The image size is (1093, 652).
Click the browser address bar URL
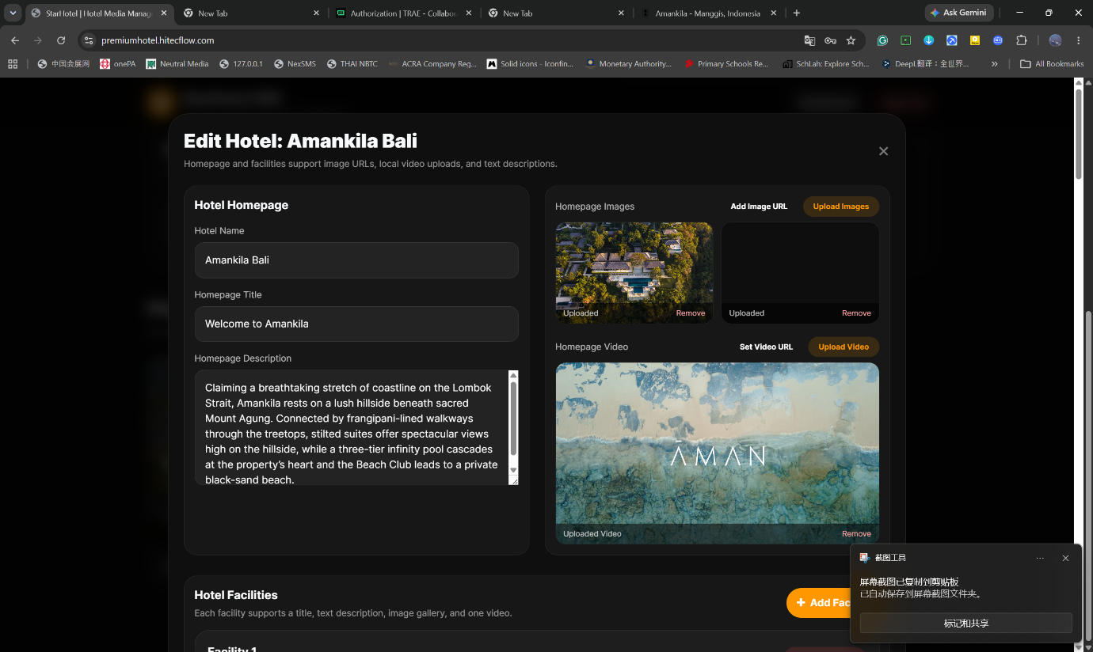(158, 40)
